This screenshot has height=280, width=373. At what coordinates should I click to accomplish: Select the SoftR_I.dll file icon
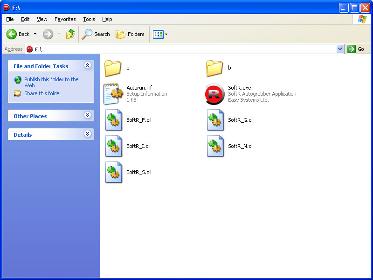coord(114,146)
